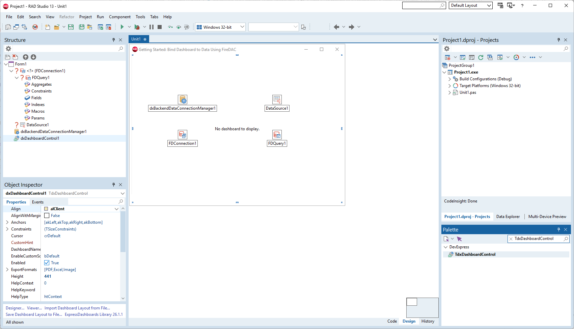Expand the Anchors property in Object Inspector

click(7, 222)
